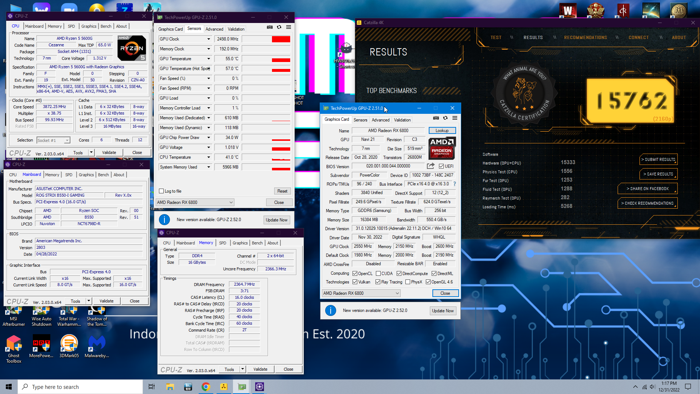Expand the Memory Clock sensor dropdown

pyautogui.click(x=209, y=49)
